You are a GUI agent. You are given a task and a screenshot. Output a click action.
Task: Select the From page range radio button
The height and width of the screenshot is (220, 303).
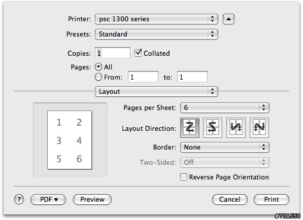click(98, 77)
